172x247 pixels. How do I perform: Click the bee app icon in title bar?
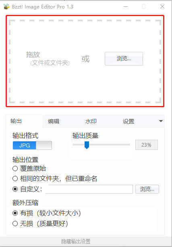pos(6,6)
